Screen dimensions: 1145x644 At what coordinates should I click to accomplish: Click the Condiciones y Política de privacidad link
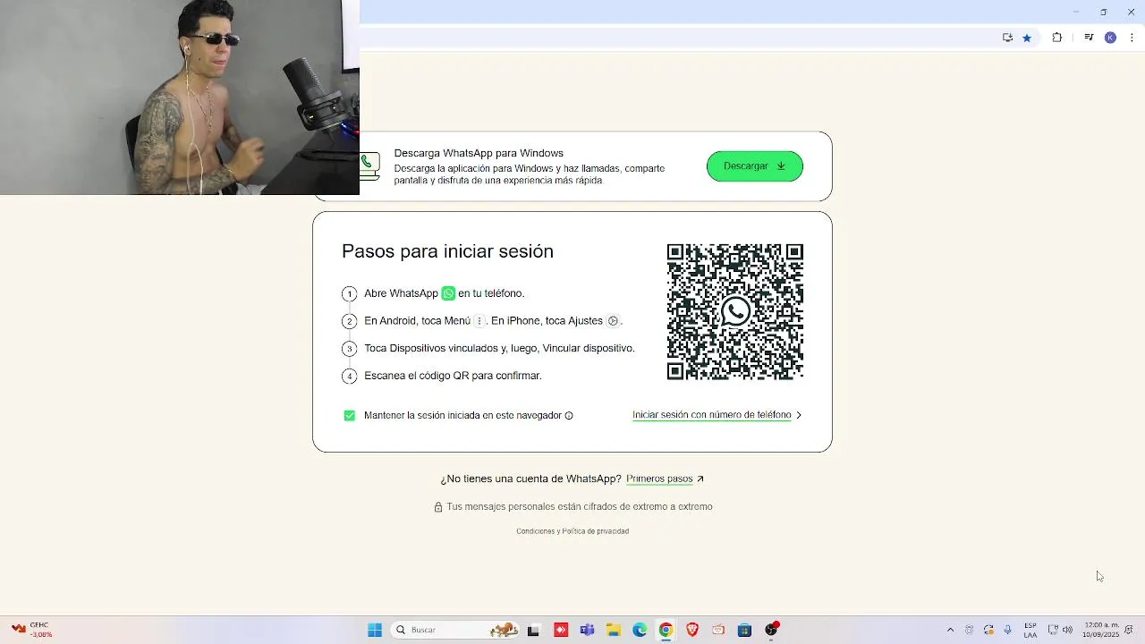[572, 531]
